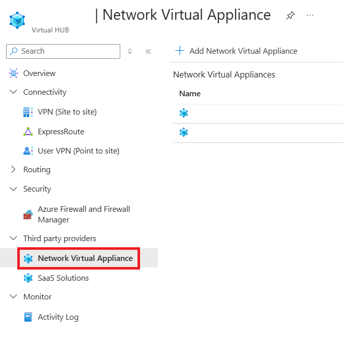Toggle expand/collapse all menu groups

pos(130,51)
